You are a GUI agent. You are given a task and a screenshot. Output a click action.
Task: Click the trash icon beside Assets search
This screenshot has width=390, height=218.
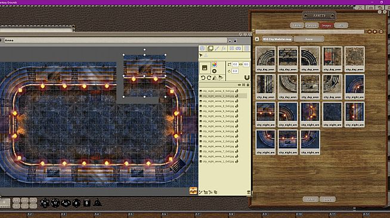coord(381,32)
